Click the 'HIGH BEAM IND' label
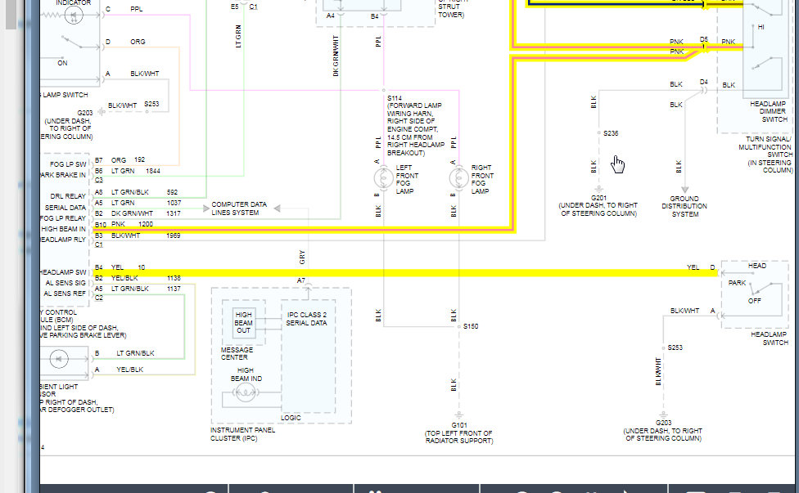Screen dimensions: 799x493 246,374
